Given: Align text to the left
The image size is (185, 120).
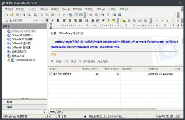Looking at the screenshot, I should pos(64,21).
